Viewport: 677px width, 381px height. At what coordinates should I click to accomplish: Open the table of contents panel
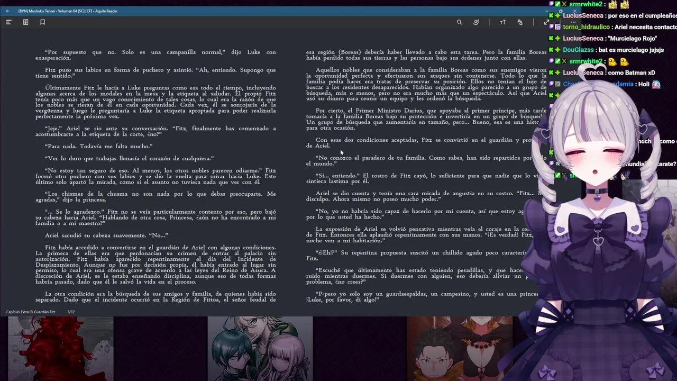tap(8, 22)
